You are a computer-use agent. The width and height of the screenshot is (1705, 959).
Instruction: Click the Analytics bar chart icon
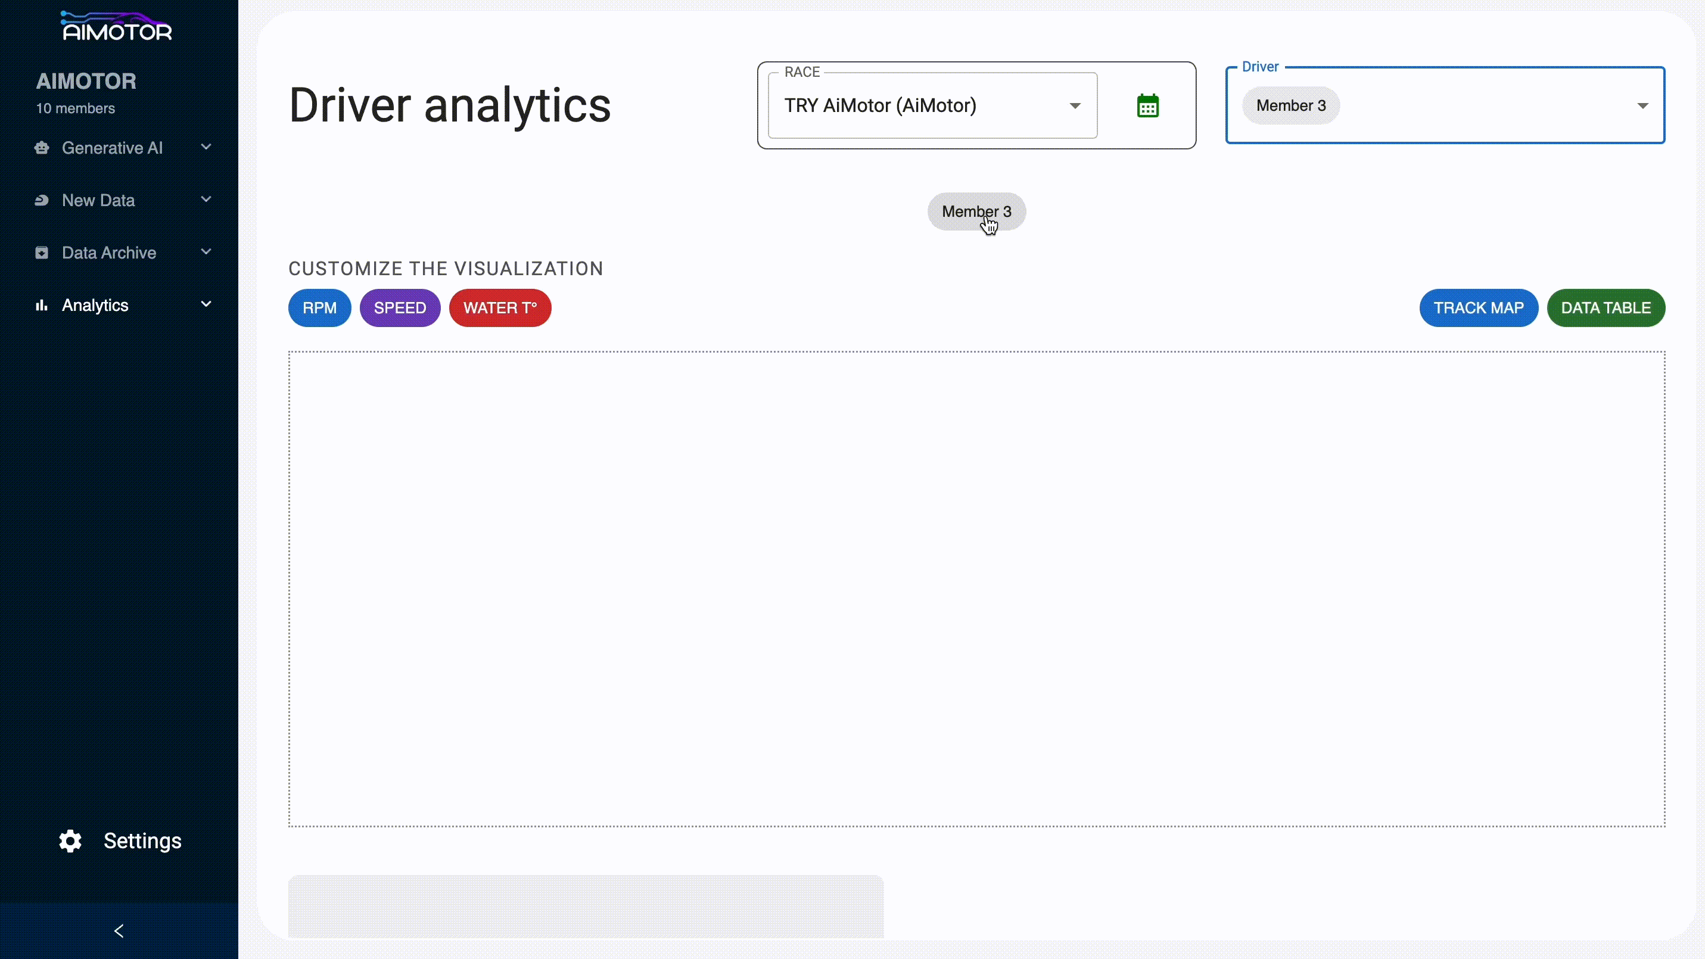click(x=42, y=305)
